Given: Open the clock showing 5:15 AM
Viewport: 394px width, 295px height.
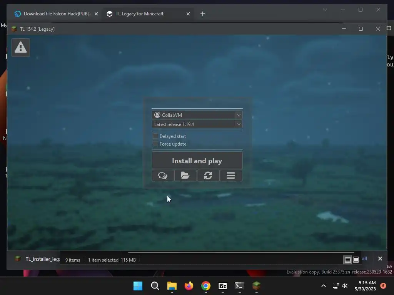Looking at the screenshot, I should [x=365, y=286].
